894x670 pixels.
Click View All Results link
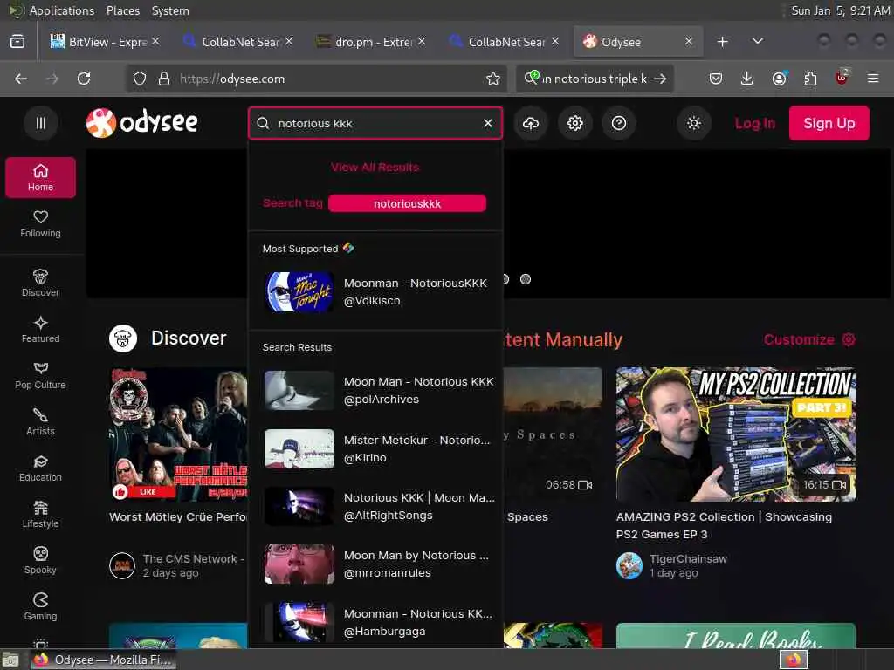375,167
